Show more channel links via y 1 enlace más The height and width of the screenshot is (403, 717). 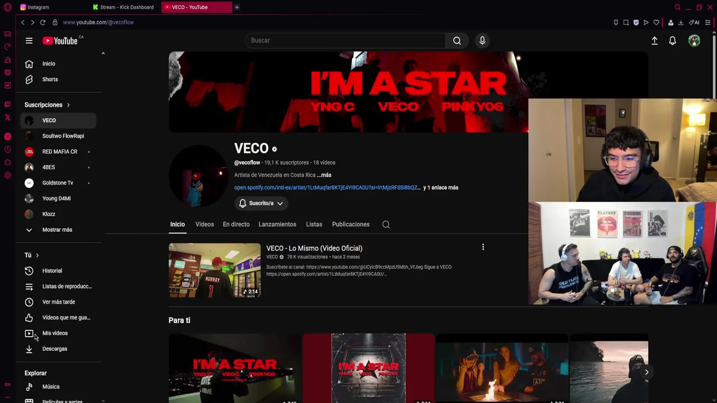point(441,188)
